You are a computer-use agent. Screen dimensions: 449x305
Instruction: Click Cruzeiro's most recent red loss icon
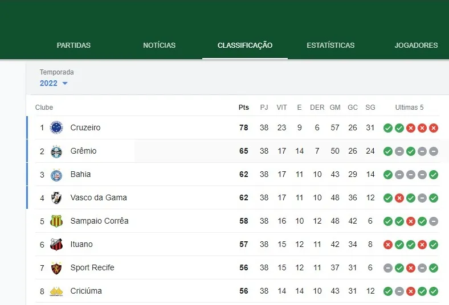(434, 128)
